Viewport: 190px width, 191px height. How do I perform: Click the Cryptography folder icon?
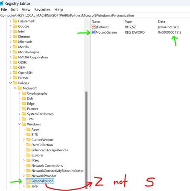click(24, 93)
